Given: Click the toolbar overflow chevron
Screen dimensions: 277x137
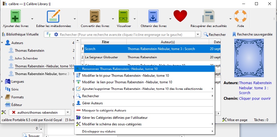Looking at the screenshot, I should pyautogui.click(x=273, y=19).
